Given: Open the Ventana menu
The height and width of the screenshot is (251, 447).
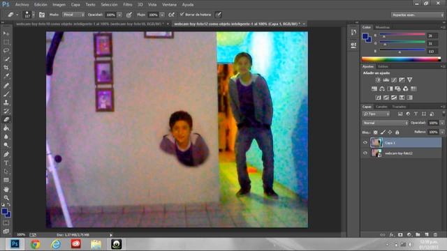Looking at the screenshot, I should tap(169, 5).
